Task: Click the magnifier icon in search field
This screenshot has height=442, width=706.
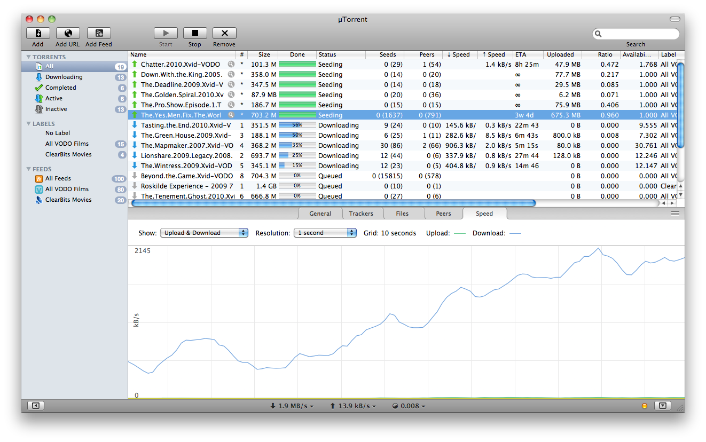Action: [x=599, y=34]
